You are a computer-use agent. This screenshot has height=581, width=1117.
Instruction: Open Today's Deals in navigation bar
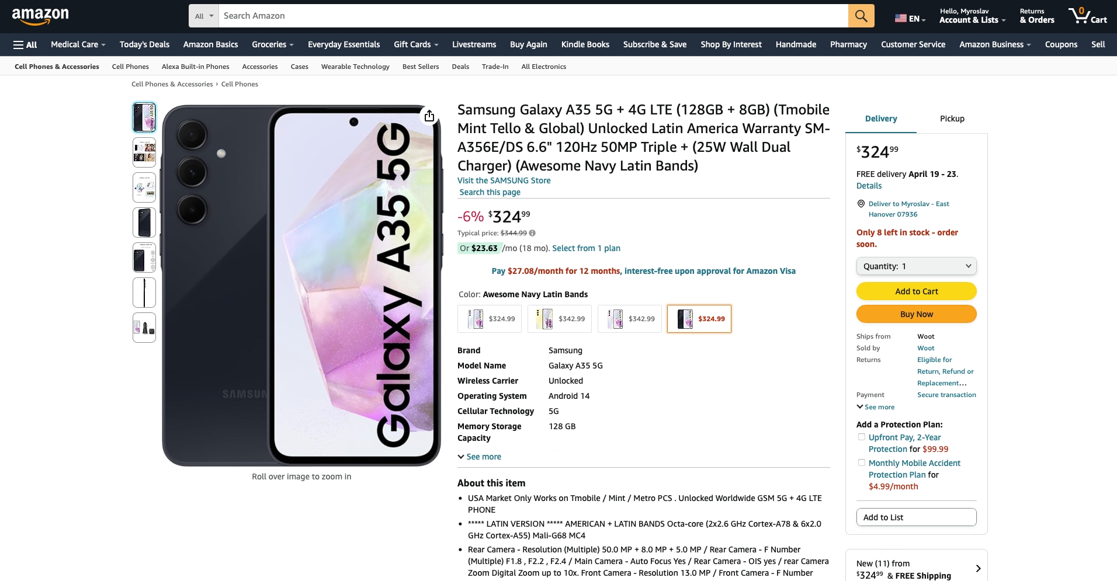tap(144, 44)
